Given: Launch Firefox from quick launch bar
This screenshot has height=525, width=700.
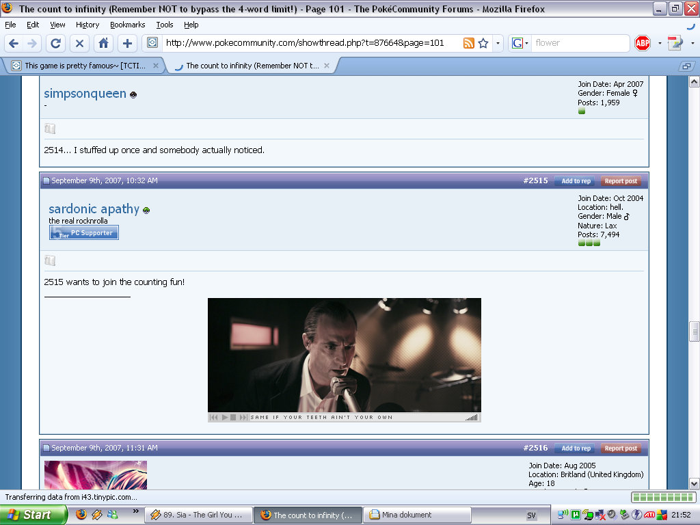Looking at the screenshot, I should [x=81, y=515].
